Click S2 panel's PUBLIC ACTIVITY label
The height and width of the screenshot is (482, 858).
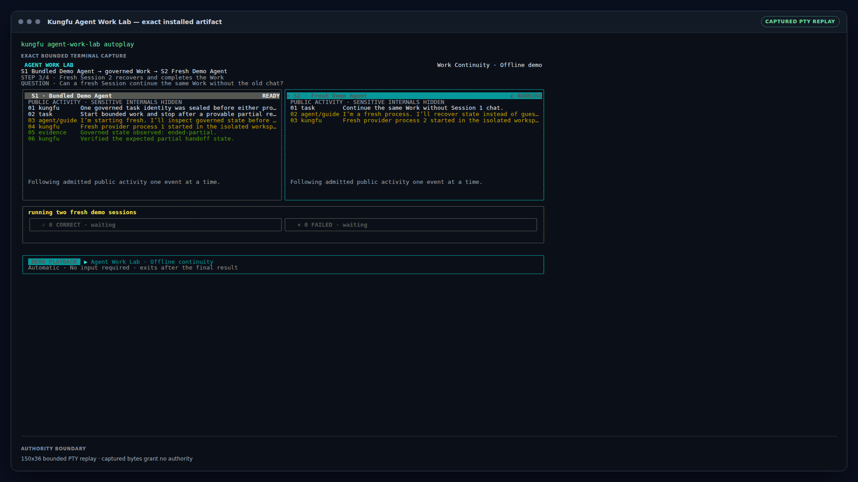click(x=367, y=102)
